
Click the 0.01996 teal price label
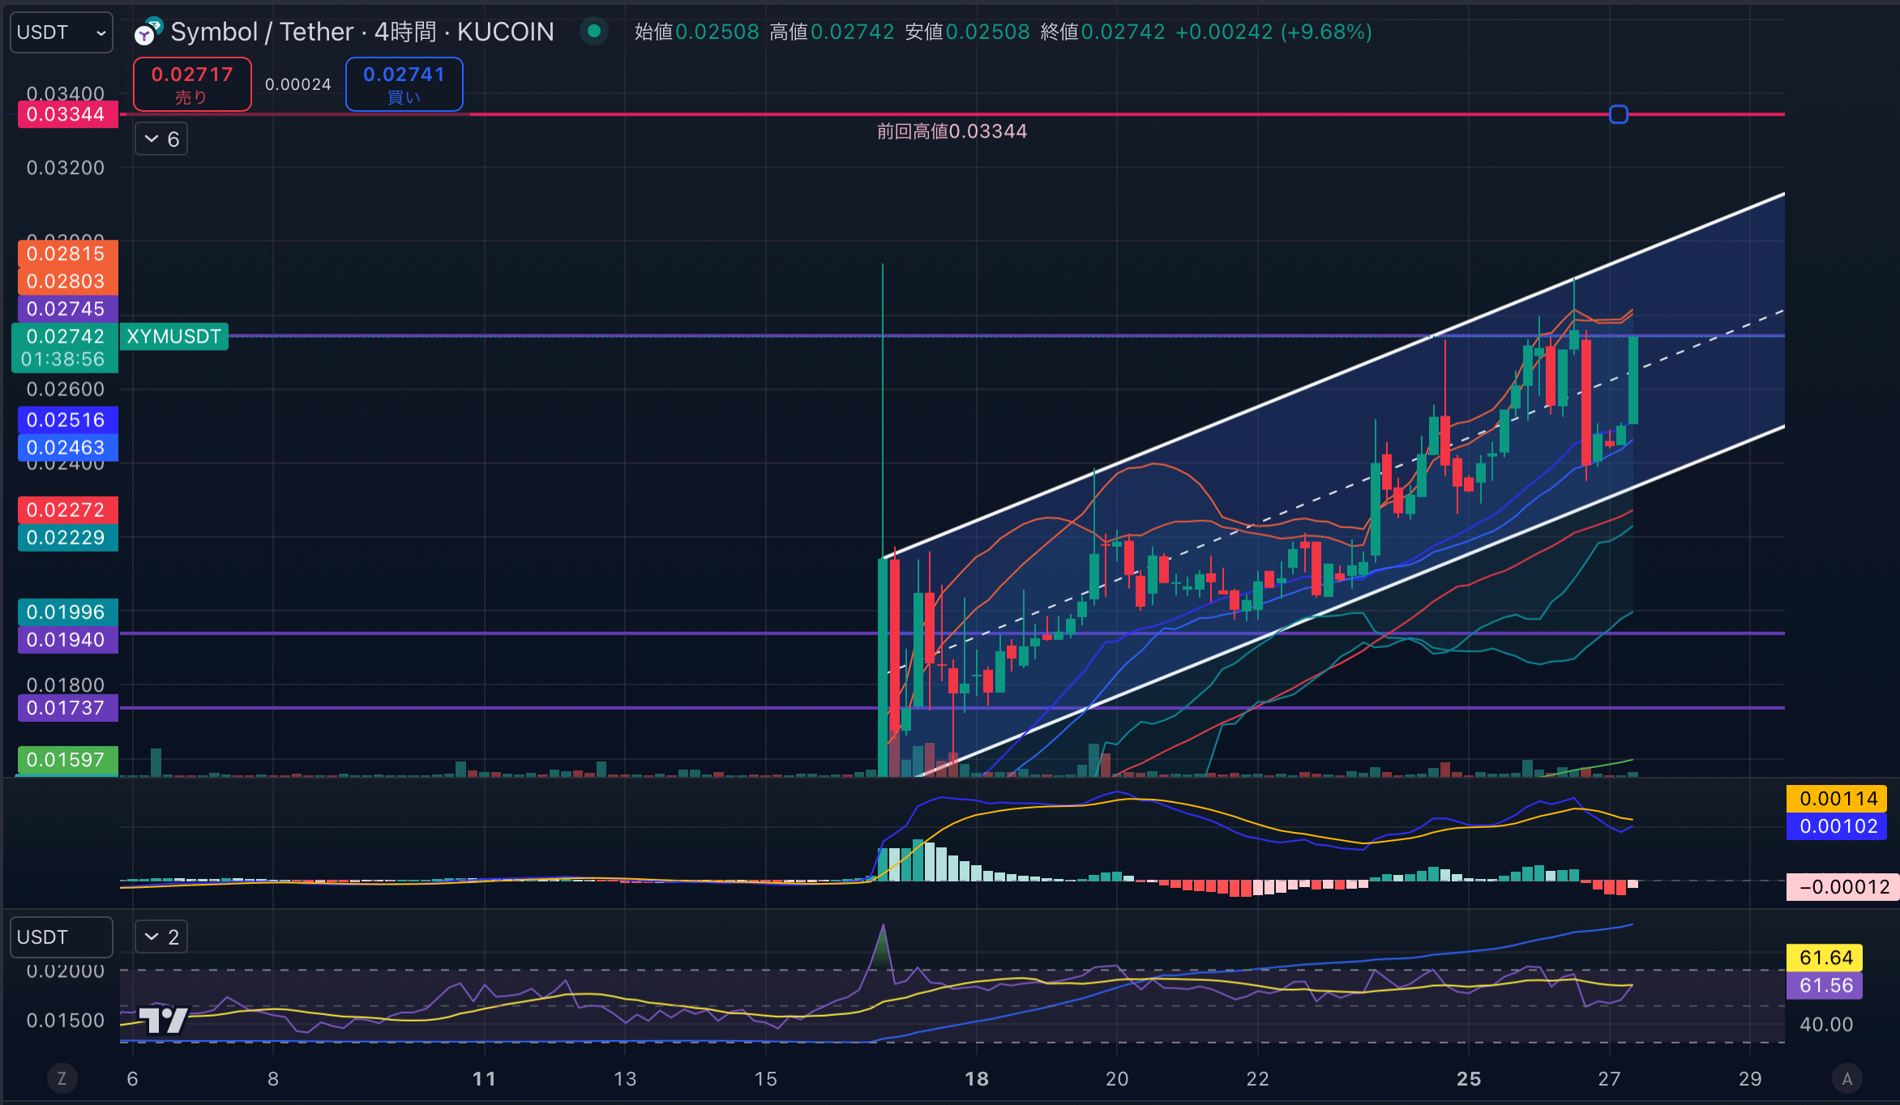click(66, 612)
